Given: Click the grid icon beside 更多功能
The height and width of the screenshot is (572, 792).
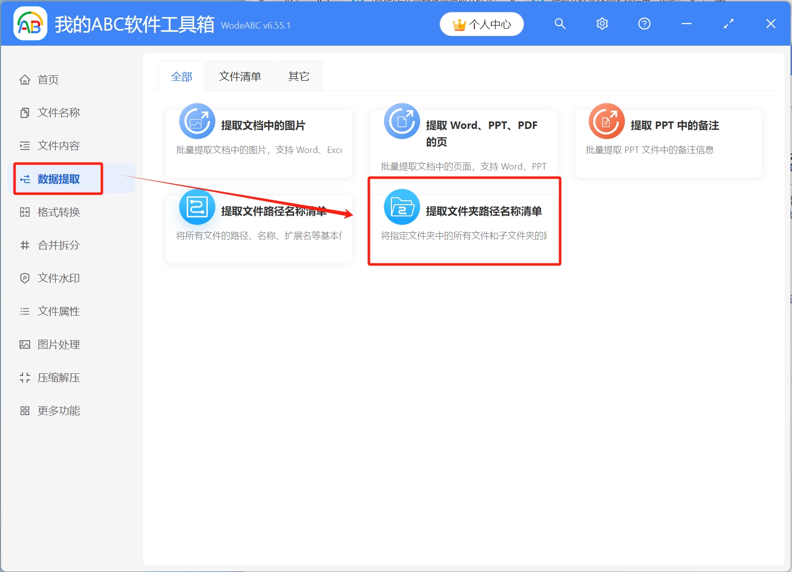Looking at the screenshot, I should click(25, 410).
